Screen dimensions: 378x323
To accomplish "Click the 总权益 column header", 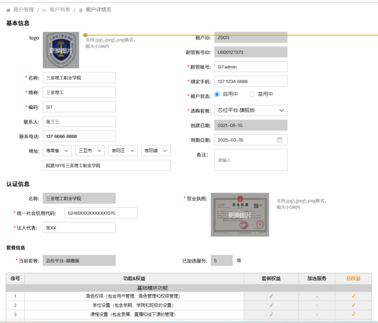I will [x=353, y=278].
